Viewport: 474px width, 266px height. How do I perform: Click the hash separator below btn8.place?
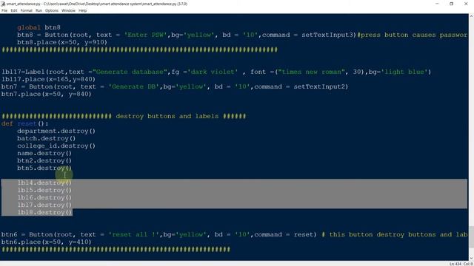(139, 50)
